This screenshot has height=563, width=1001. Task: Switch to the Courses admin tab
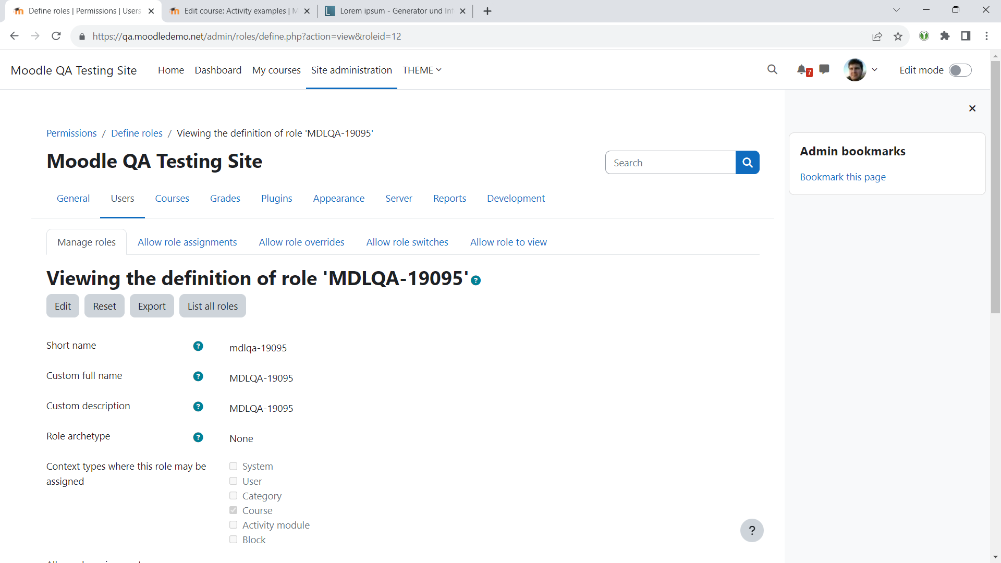click(172, 198)
